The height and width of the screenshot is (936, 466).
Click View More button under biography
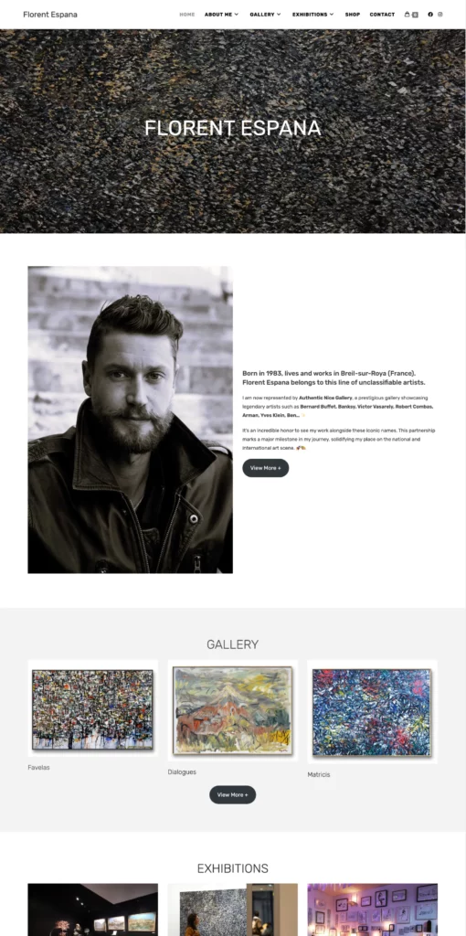coord(266,468)
